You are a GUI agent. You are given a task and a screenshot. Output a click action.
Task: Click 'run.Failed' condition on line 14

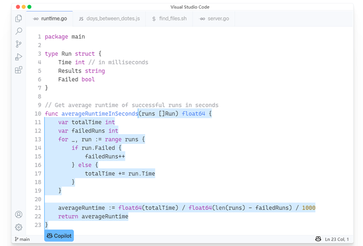(98, 148)
